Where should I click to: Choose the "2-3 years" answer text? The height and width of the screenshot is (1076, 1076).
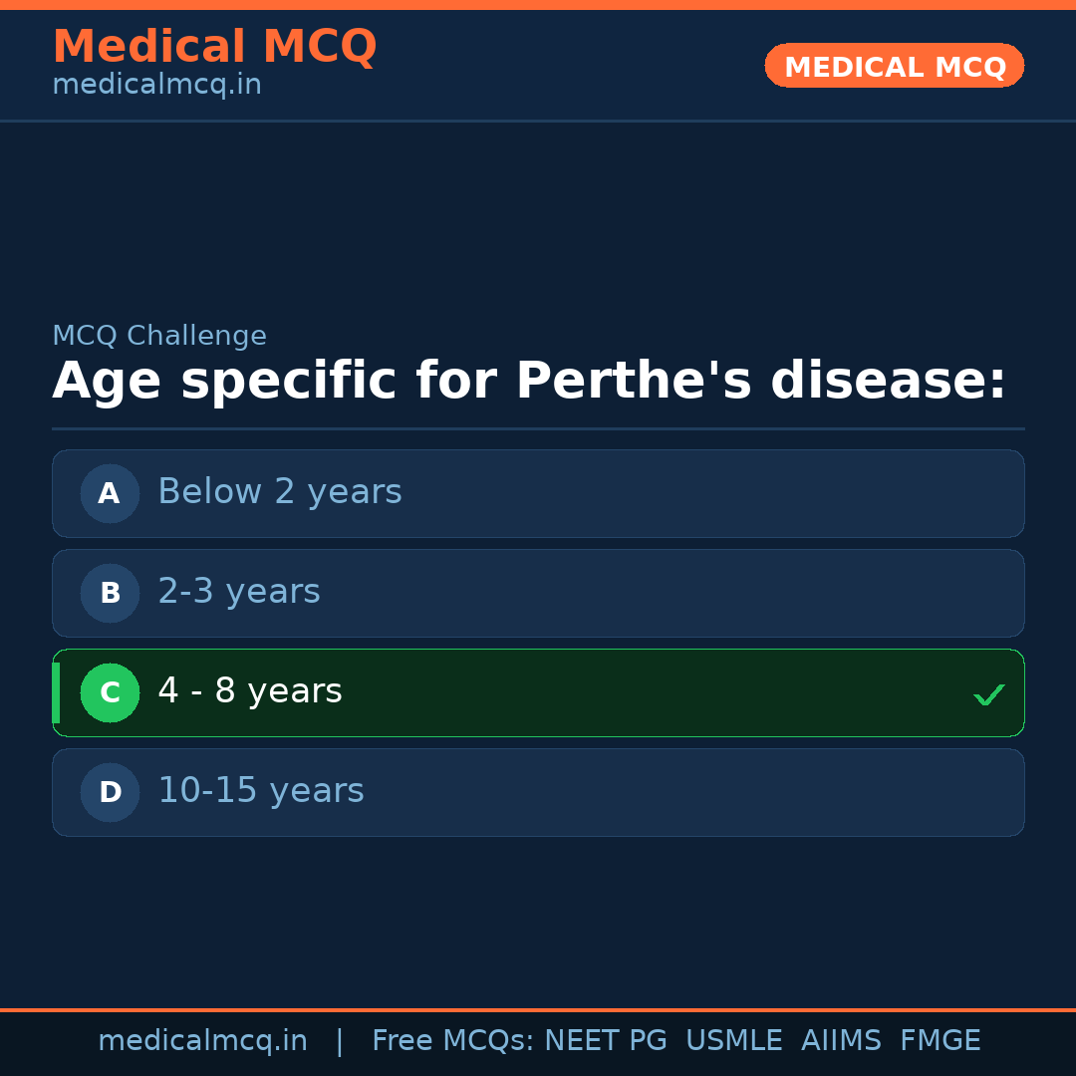239,592
